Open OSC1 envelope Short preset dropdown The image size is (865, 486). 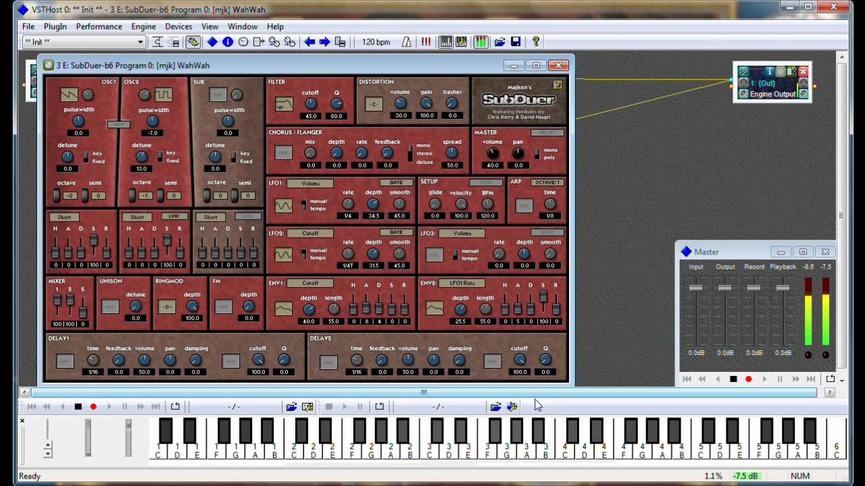tap(64, 217)
